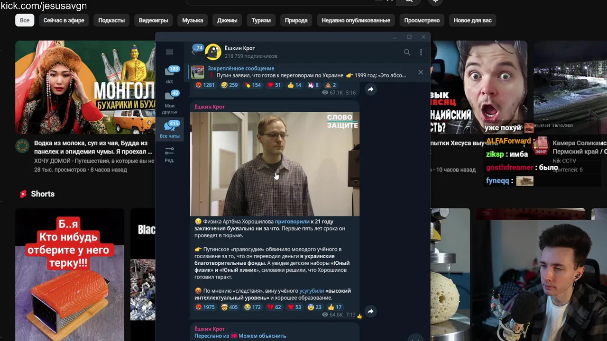The width and height of the screenshot is (607, 341).
Task: Open the Ёшкин Крот channel avatar
Action: (213, 52)
